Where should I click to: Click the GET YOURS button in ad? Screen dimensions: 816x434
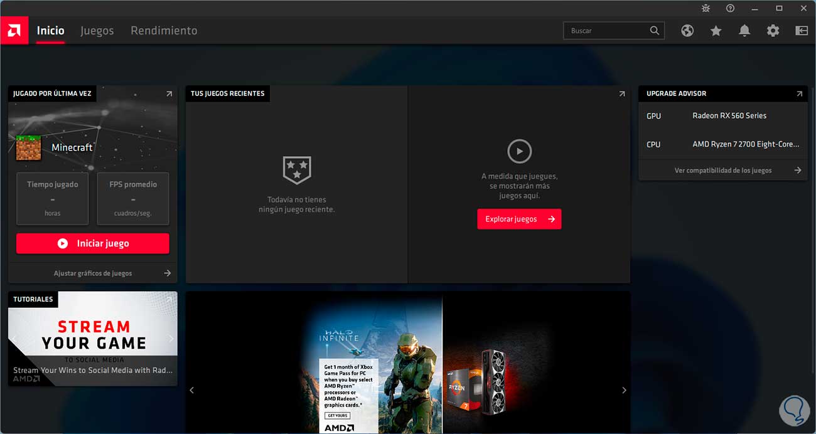pos(337,415)
